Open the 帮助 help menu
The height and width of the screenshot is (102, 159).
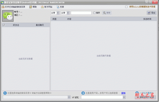[x=33, y=7]
